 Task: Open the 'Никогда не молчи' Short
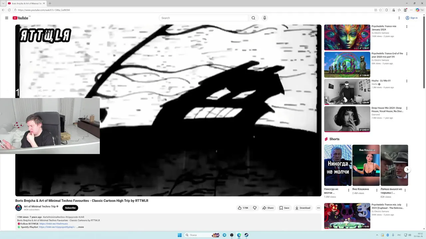click(338, 165)
